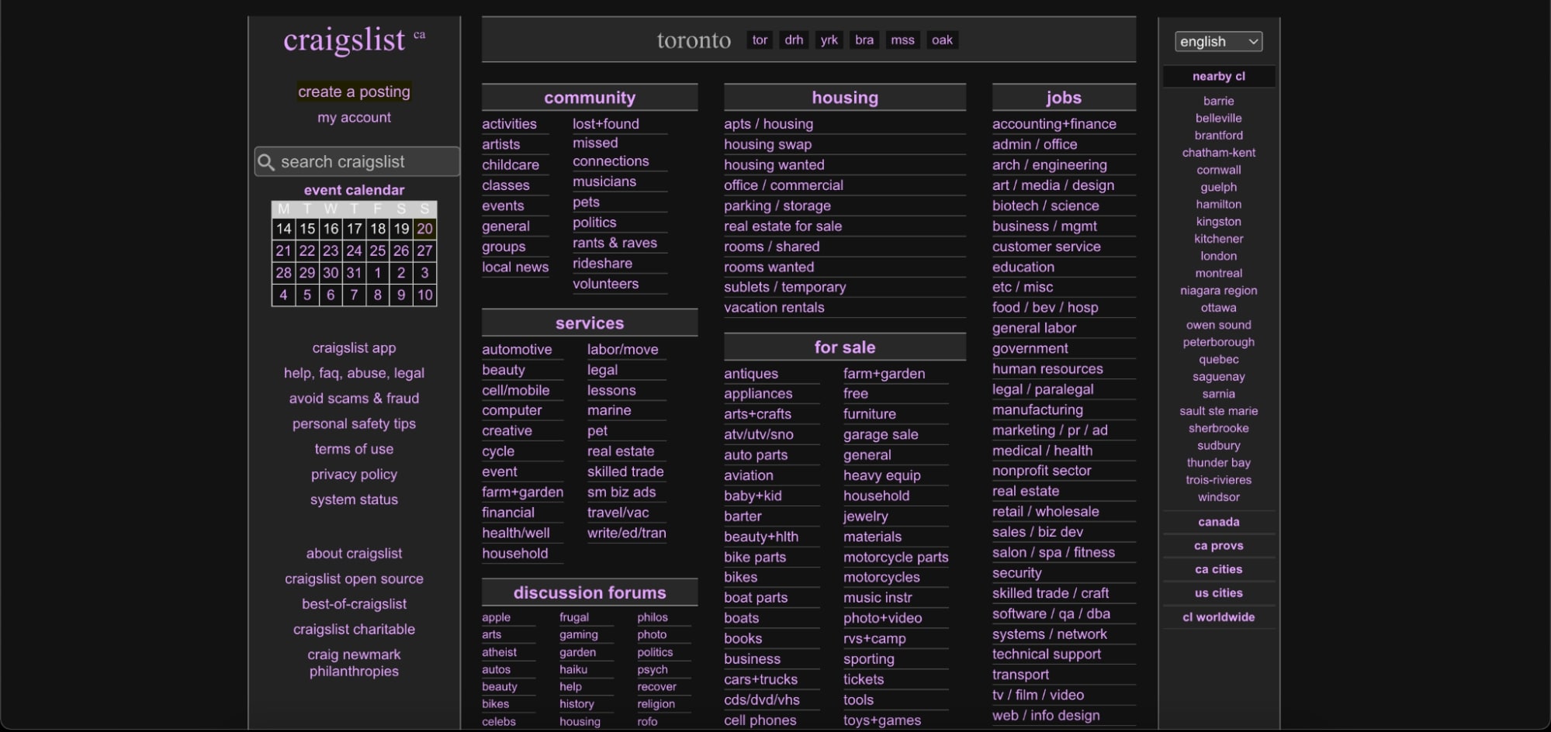Open apts / housing listings
Screen dimensions: 1551x732
pos(768,124)
